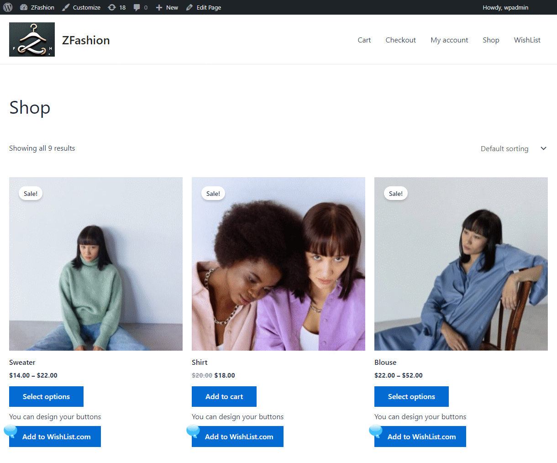557x463 pixels.
Task: Click the Customize paintbrush icon
Action: click(66, 7)
